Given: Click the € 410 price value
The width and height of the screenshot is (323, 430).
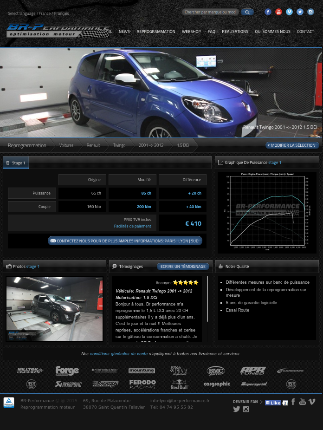Looking at the screenshot, I should pos(194,223).
